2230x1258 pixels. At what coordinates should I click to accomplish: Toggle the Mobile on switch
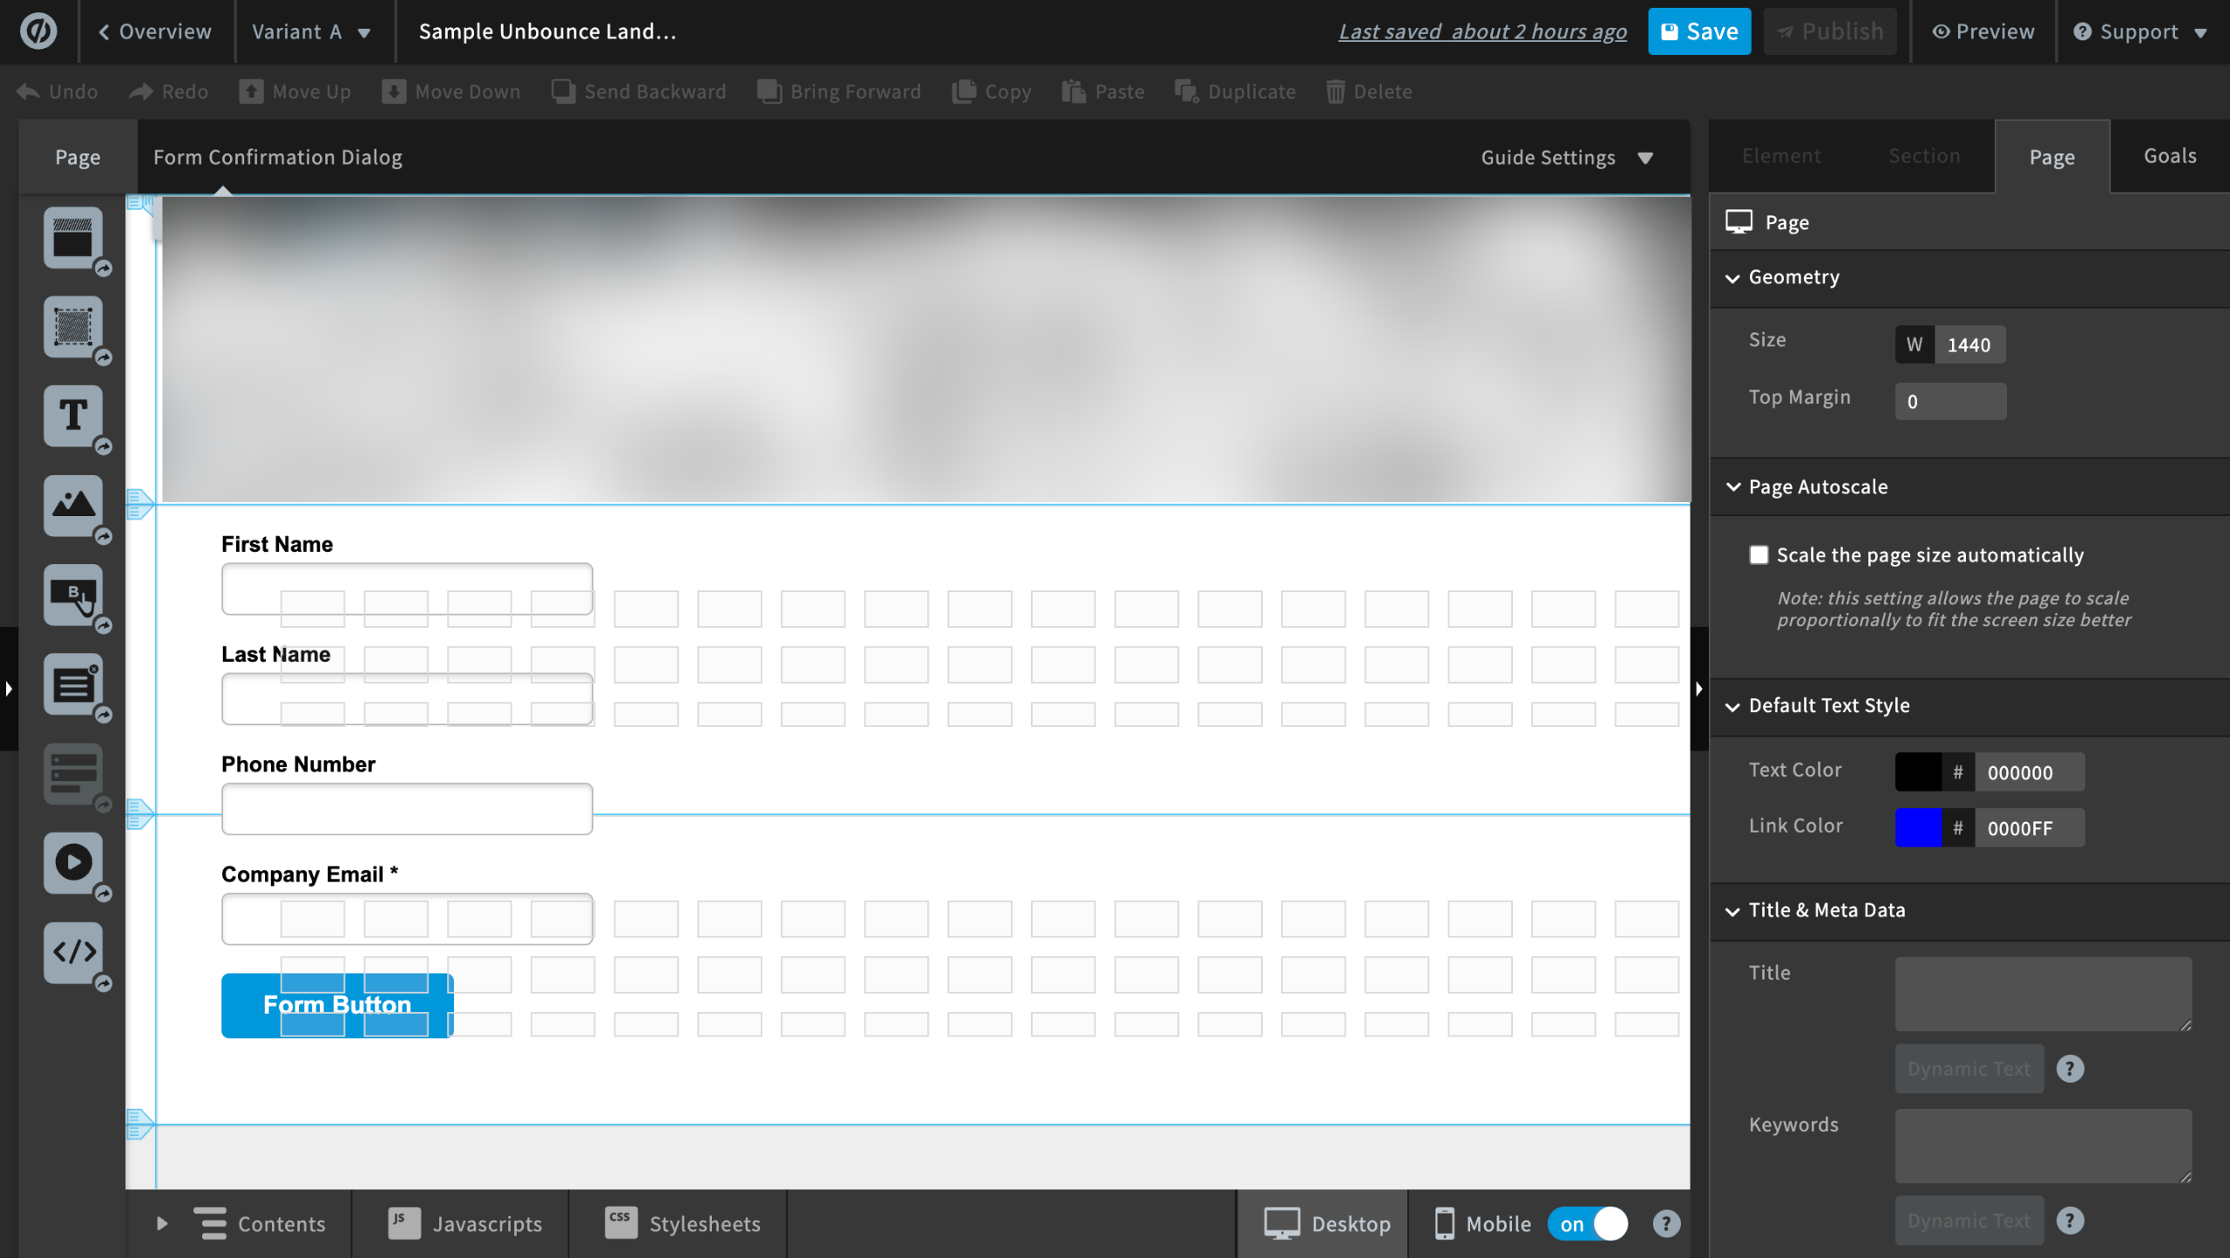[x=1588, y=1224]
